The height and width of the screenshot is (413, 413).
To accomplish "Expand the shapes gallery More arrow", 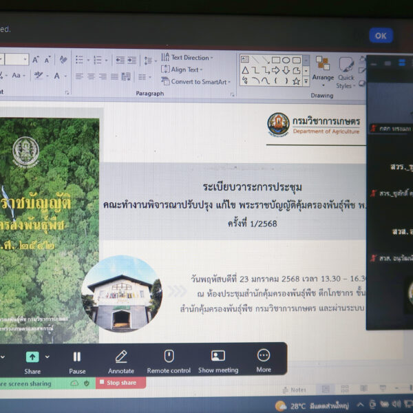I will coord(306,81).
